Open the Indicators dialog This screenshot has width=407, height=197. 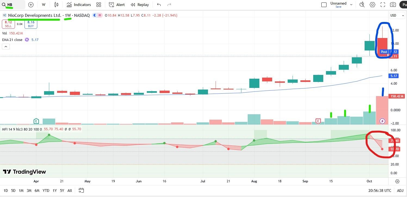(79, 5)
